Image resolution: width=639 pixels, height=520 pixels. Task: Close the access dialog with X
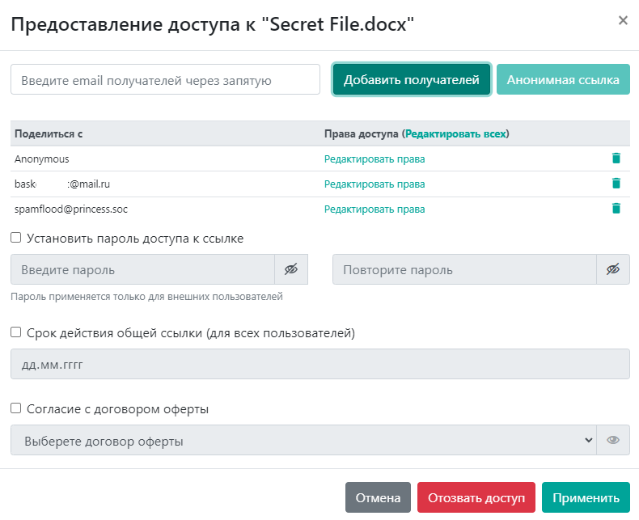point(623,20)
